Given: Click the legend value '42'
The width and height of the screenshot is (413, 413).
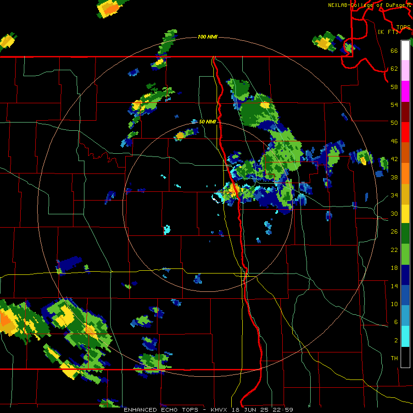Looking at the screenshot, I should point(394,159).
